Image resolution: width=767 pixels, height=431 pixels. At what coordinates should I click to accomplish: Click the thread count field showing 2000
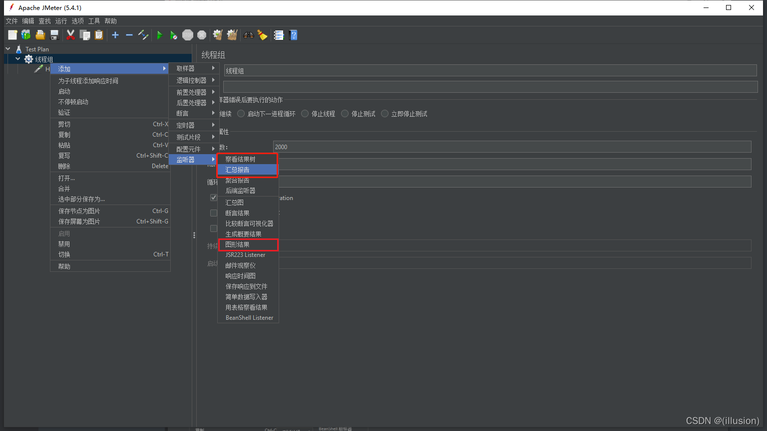point(511,147)
